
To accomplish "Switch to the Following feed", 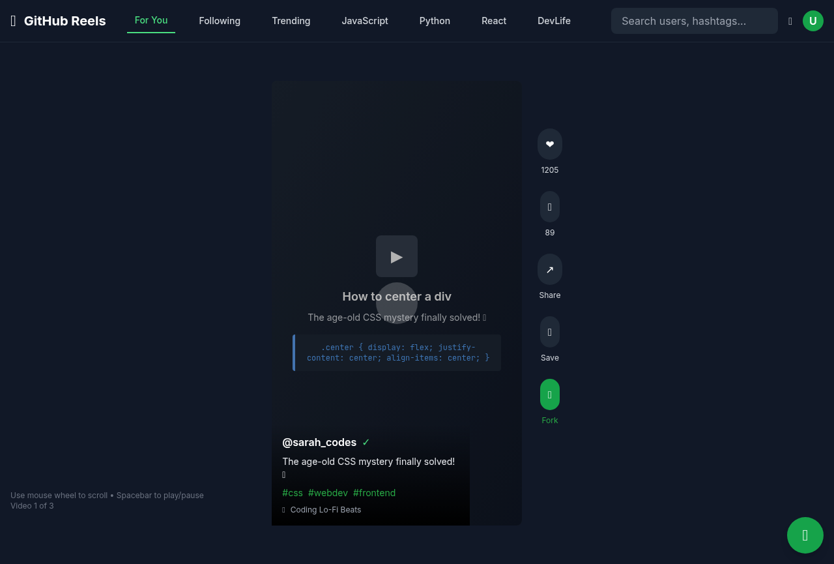I will click(220, 20).
